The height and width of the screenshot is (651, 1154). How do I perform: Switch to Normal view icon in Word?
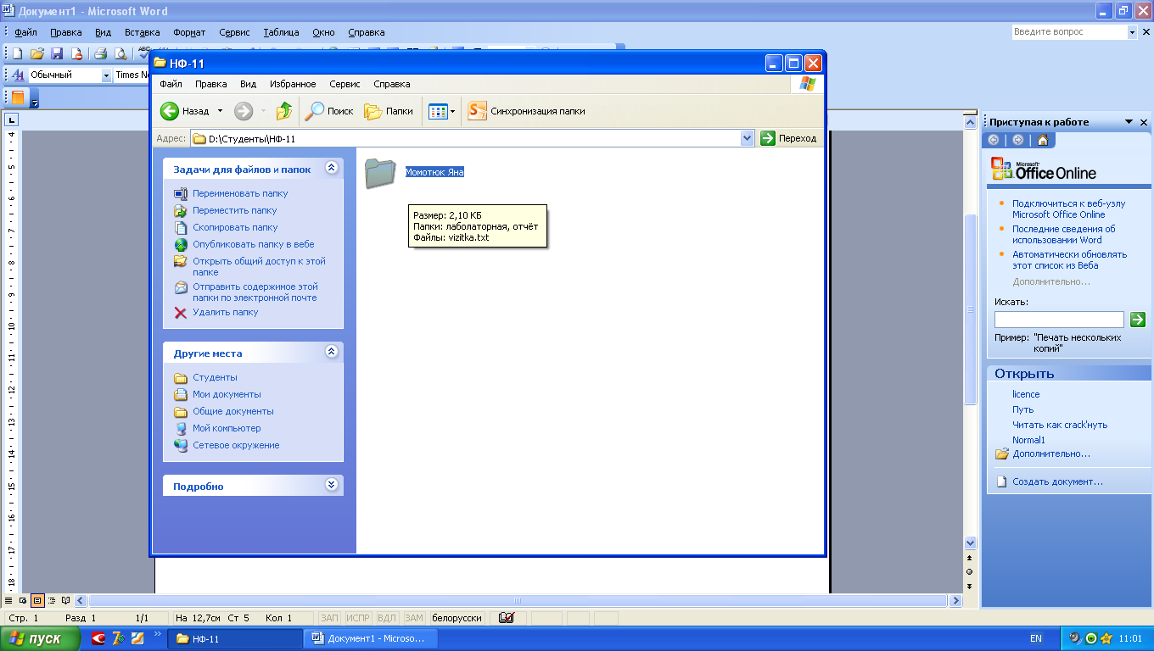click(9, 600)
